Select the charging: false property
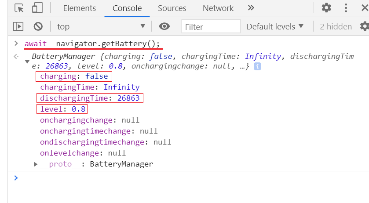 pyautogui.click(x=74, y=76)
